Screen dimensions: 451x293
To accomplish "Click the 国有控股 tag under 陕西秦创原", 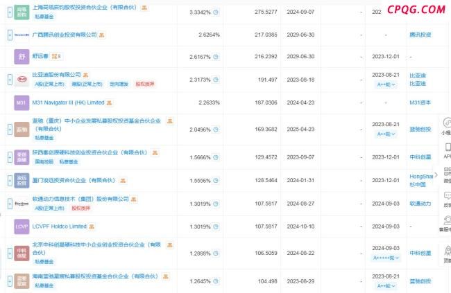I will [x=44, y=161].
